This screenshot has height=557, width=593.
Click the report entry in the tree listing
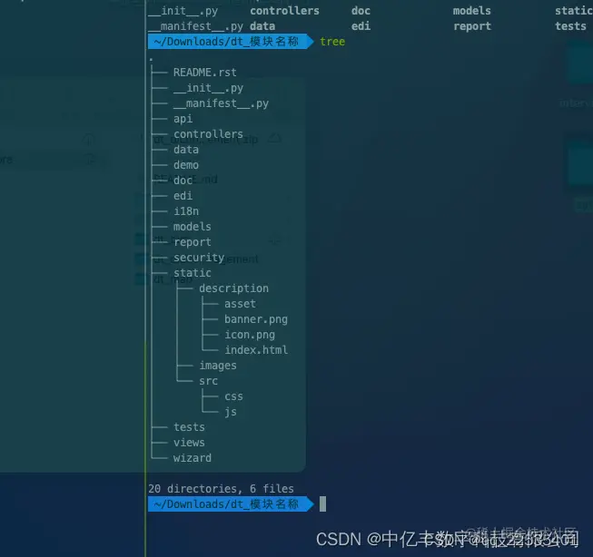point(193,242)
